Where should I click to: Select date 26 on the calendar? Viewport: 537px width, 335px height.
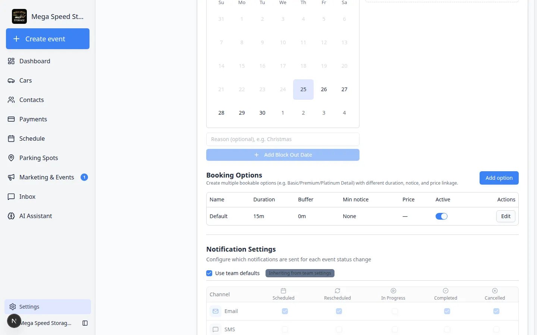[324, 89]
